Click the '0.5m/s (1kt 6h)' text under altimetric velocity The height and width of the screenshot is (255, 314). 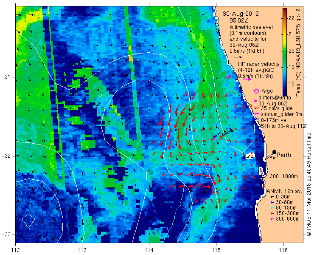coord(247,51)
